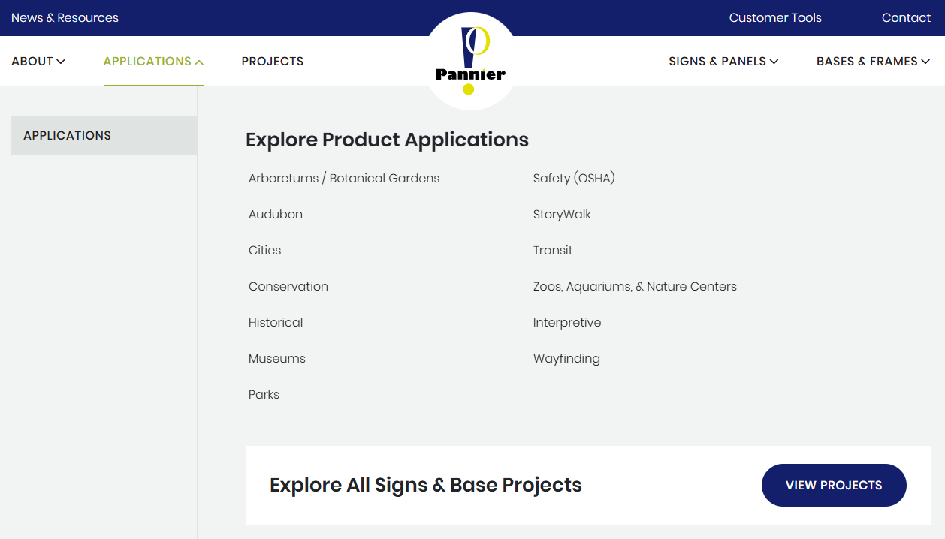Expand the About dropdown menu

(38, 62)
